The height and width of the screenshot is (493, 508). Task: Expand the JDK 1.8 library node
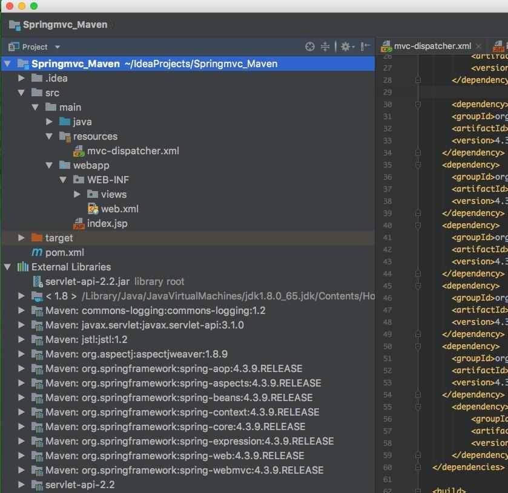point(21,296)
